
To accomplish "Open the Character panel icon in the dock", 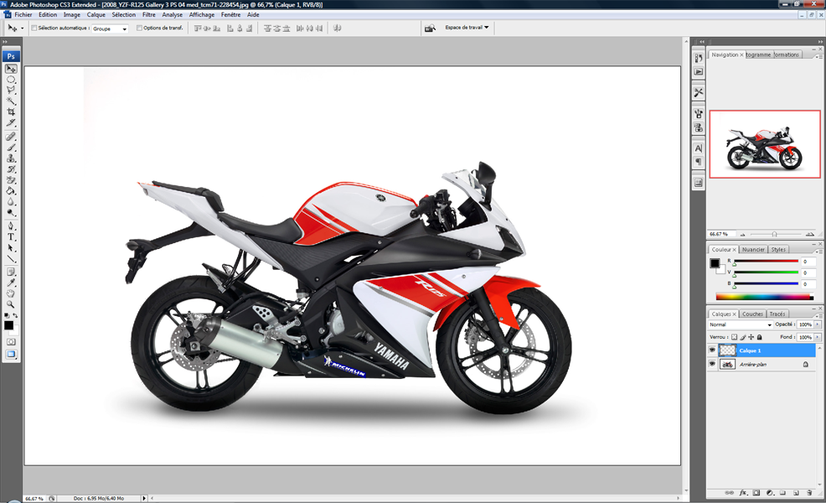I will tap(699, 148).
